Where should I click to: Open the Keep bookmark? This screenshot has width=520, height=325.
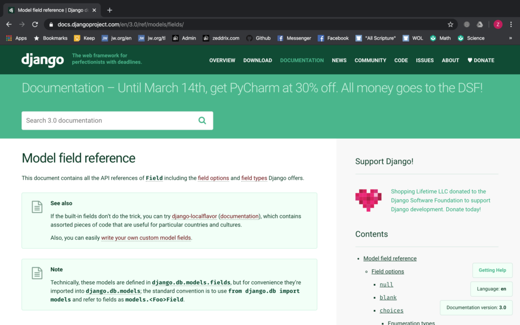click(x=85, y=38)
